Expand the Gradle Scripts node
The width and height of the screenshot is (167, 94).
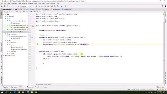(3, 56)
